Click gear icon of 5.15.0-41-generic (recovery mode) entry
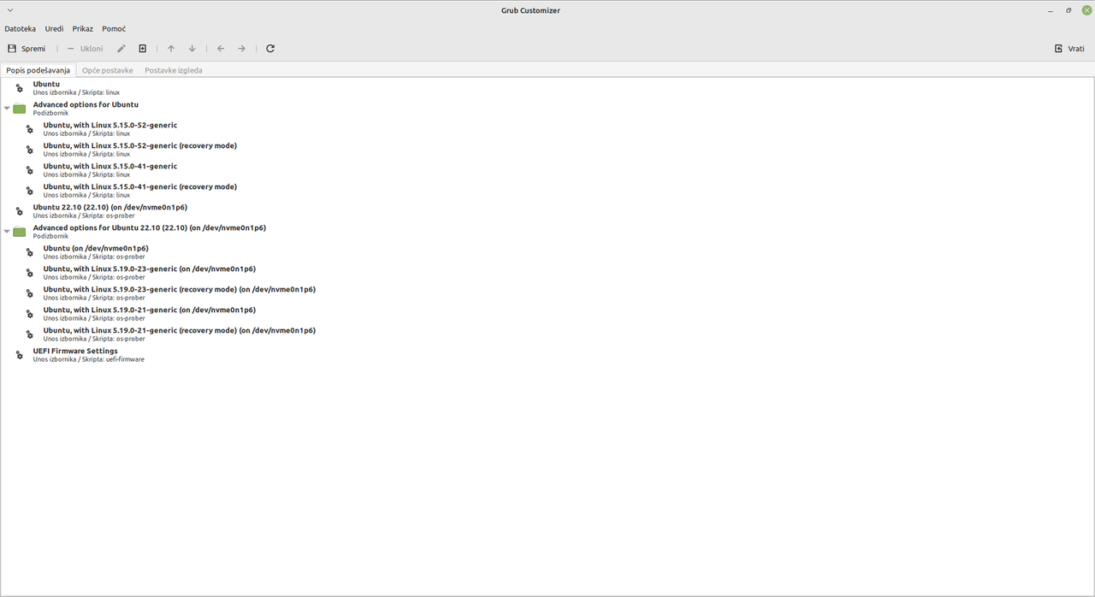This screenshot has height=597, width=1095. coord(30,191)
